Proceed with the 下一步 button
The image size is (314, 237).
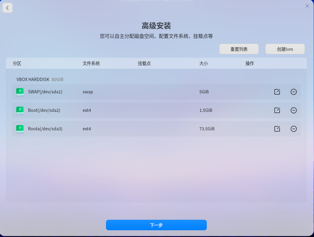(x=156, y=225)
